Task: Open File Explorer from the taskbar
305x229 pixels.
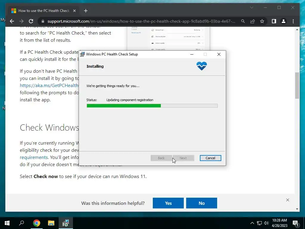Action: [x=51, y=223]
